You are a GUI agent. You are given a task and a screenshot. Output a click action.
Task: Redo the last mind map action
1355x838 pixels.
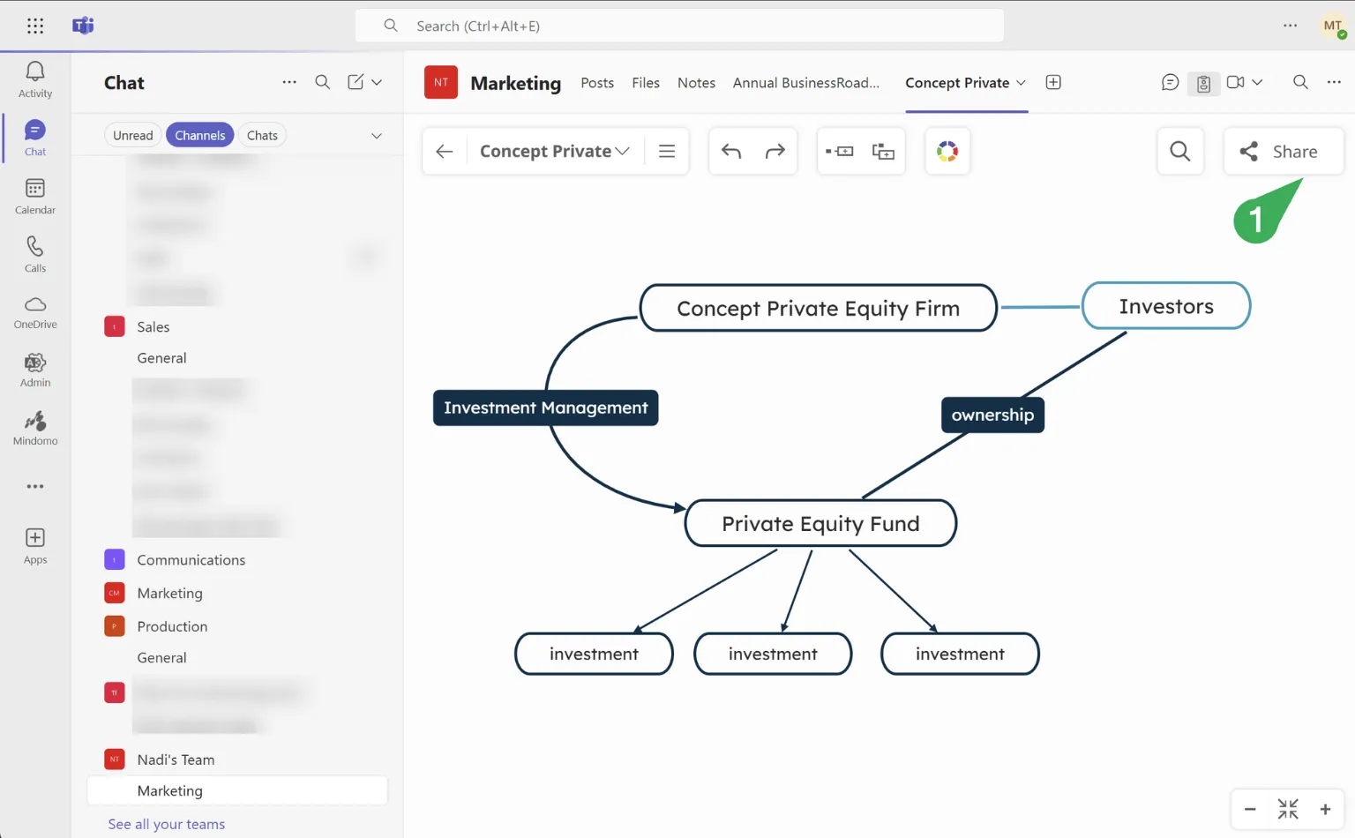(775, 152)
